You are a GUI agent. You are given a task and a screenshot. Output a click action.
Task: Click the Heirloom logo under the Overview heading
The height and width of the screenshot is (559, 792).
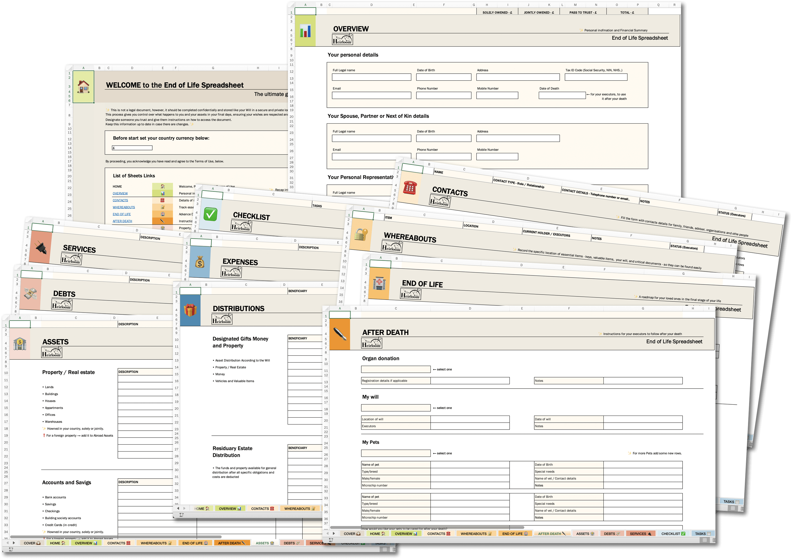click(342, 40)
